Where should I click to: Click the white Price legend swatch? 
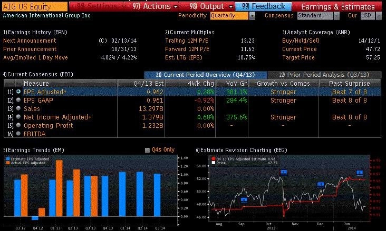point(214,163)
